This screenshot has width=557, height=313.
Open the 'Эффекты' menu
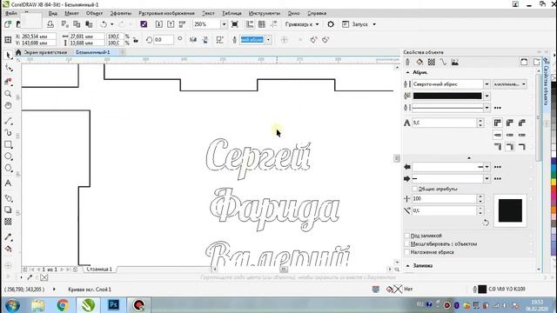coord(121,13)
